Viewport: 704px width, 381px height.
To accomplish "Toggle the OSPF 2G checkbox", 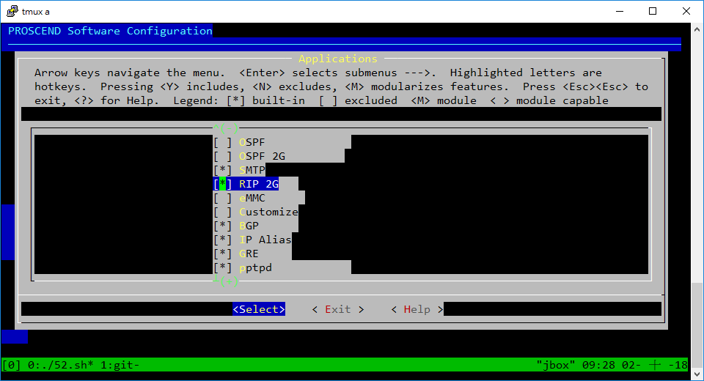I will click(x=223, y=156).
